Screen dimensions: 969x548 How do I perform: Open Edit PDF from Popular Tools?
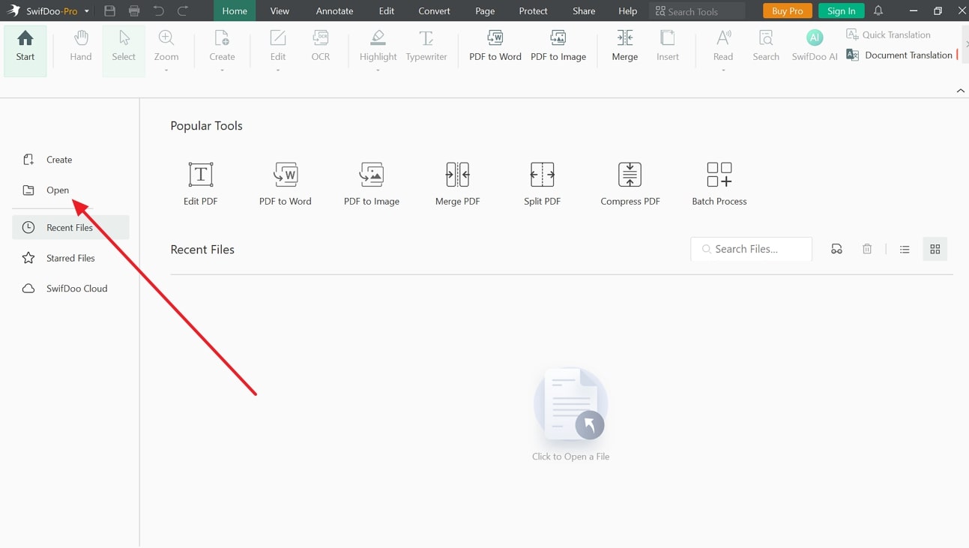(x=201, y=184)
